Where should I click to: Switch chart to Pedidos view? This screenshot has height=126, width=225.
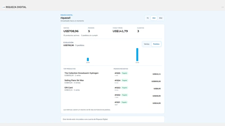[x=156, y=44]
